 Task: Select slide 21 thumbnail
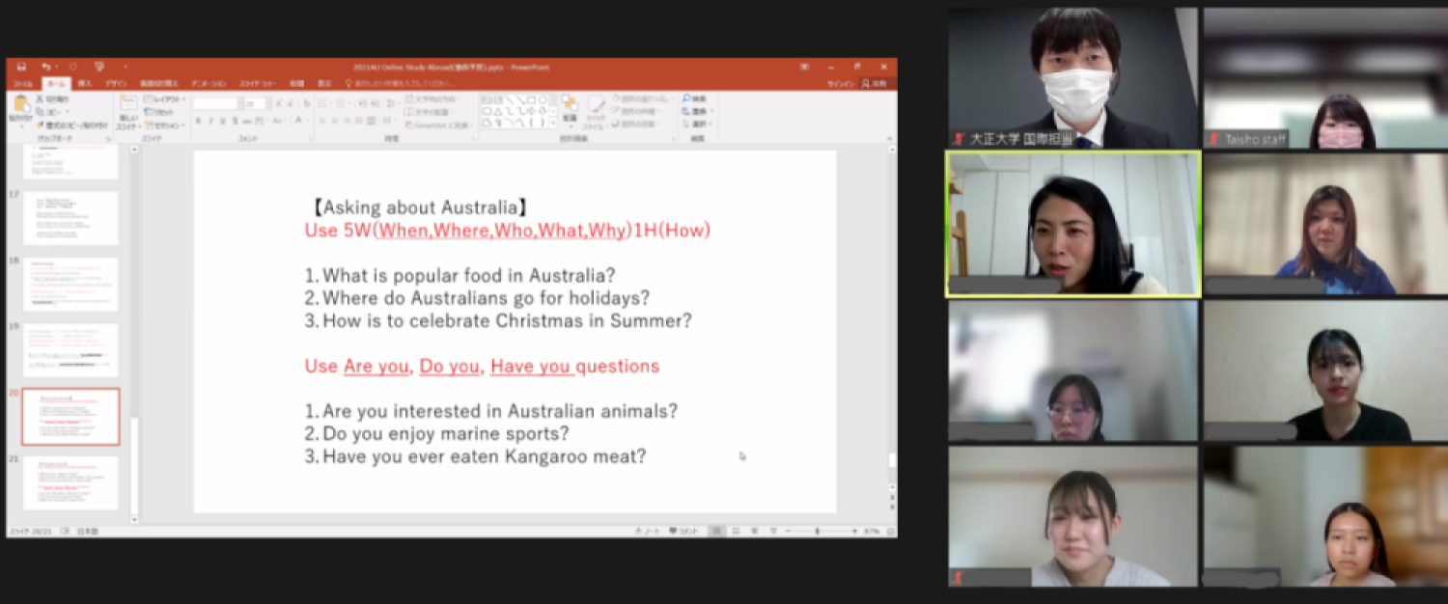[70, 482]
